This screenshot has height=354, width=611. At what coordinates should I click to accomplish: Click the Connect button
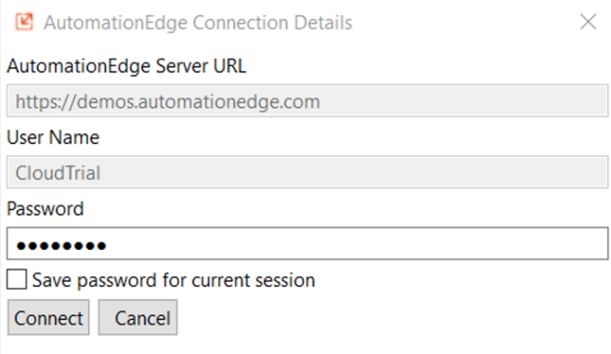tap(48, 318)
